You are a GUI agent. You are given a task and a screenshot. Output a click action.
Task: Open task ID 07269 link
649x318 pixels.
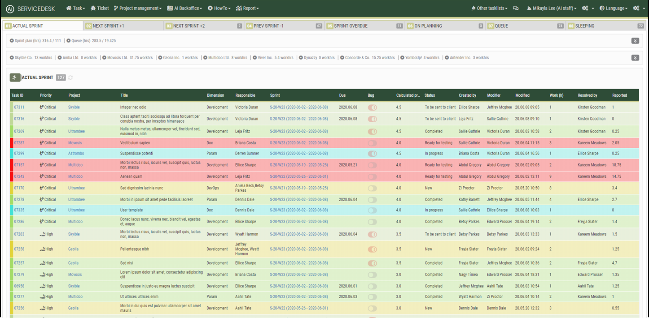click(x=19, y=131)
